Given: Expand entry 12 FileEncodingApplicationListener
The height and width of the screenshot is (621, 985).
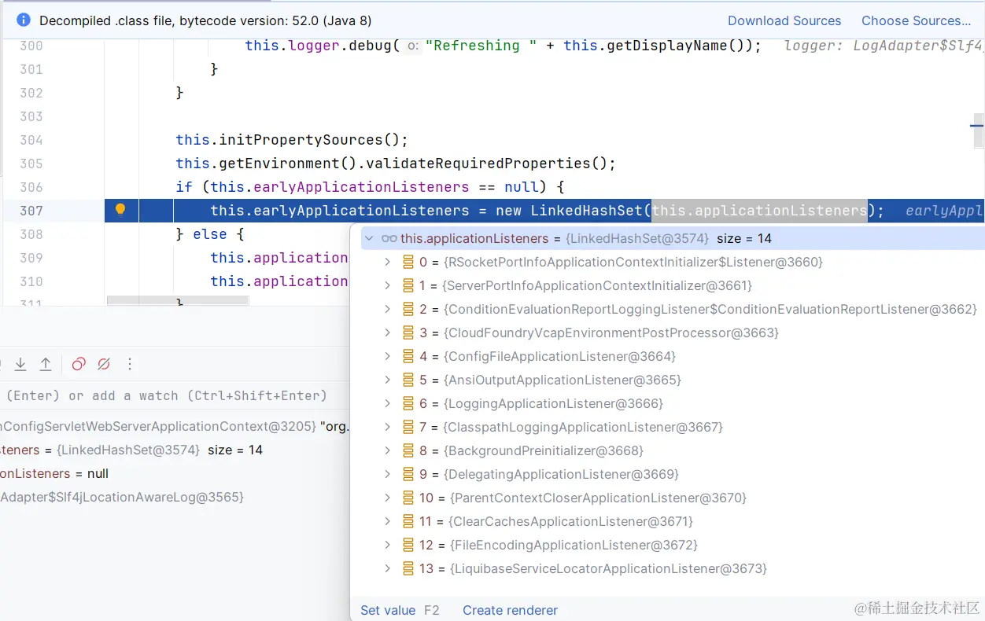Looking at the screenshot, I should pyautogui.click(x=387, y=545).
